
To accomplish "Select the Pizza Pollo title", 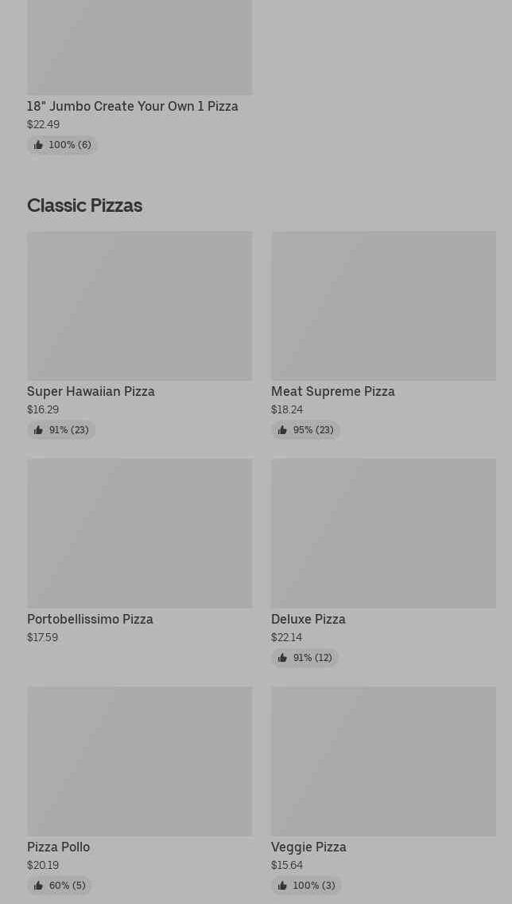I will [x=58, y=847].
